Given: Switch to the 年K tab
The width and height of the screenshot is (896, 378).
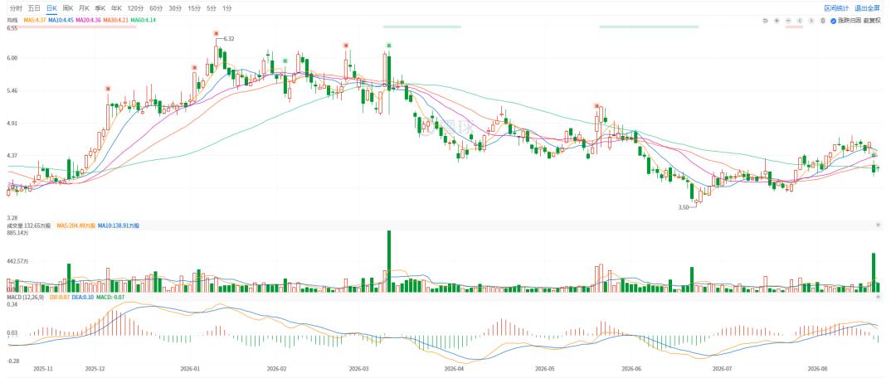Looking at the screenshot, I should click(x=117, y=8).
